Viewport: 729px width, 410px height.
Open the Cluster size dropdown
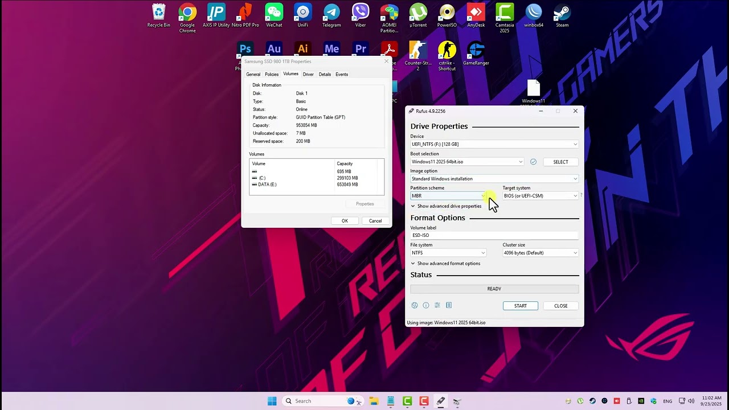(x=540, y=253)
